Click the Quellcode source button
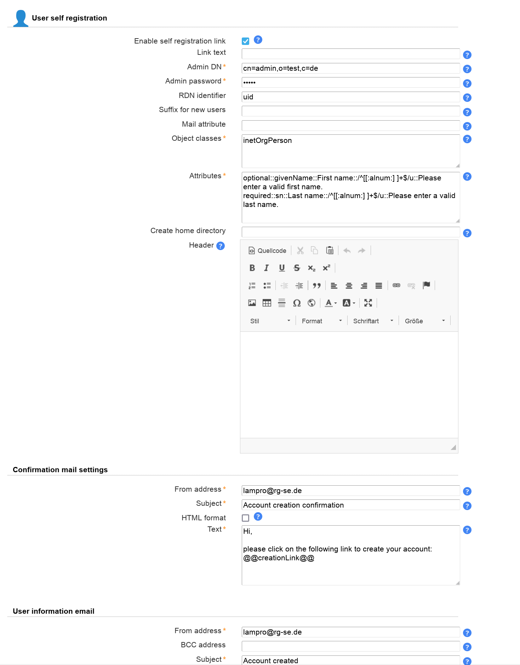The width and height of the screenshot is (520, 665). tap(268, 251)
